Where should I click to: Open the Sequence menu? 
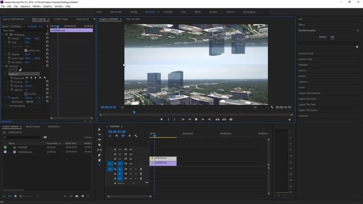click(x=25, y=6)
